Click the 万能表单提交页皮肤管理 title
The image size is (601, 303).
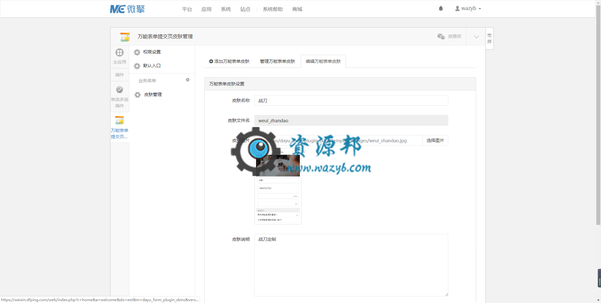(165, 37)
